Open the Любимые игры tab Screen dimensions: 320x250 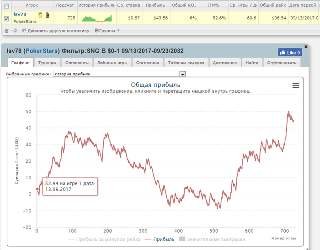point(112,63)
